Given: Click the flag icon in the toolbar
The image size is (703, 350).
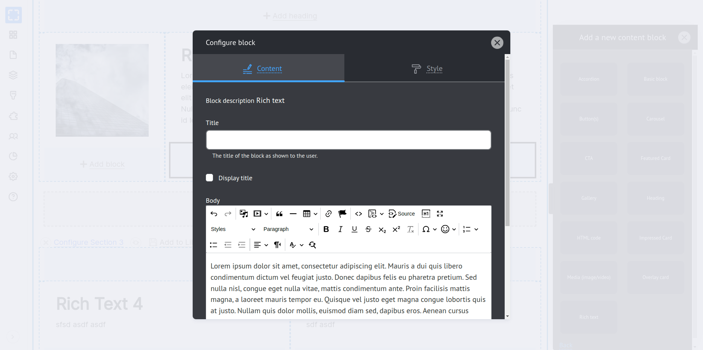Looking at the screenshot, I should [x=342, y=214].
